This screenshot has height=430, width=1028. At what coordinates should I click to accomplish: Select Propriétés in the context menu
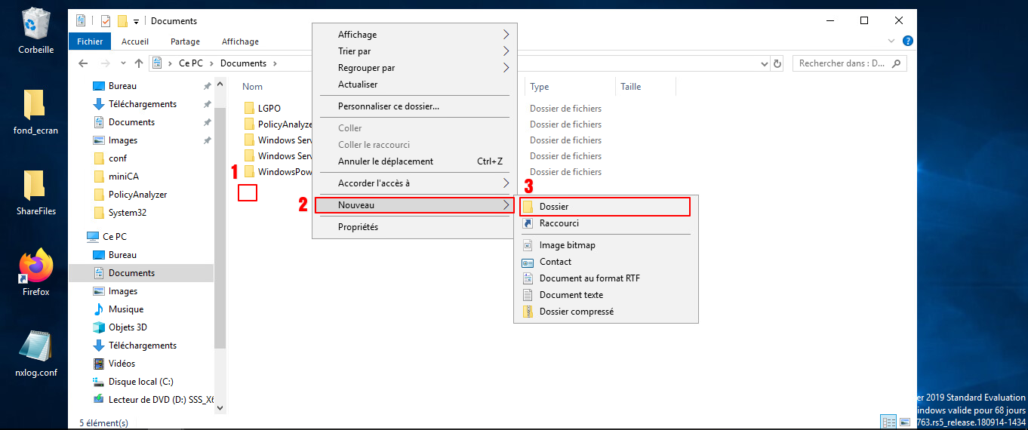(x=358, y=227)
